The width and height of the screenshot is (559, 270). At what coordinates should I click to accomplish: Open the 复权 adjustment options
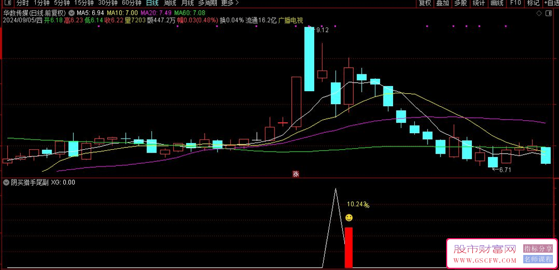coord(425,3)
